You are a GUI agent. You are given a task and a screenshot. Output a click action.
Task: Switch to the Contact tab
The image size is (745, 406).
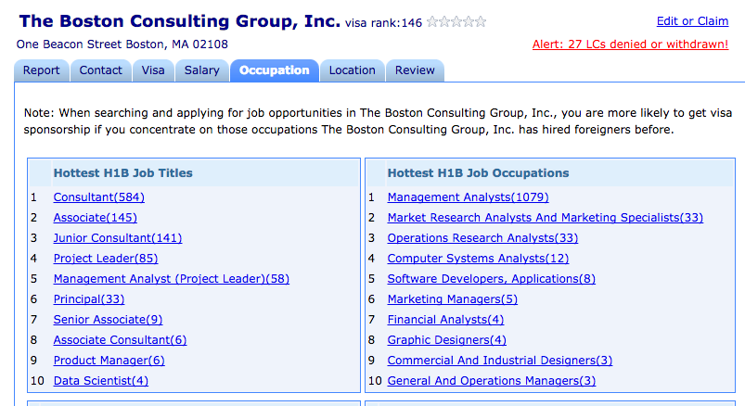tap(101, 70)
